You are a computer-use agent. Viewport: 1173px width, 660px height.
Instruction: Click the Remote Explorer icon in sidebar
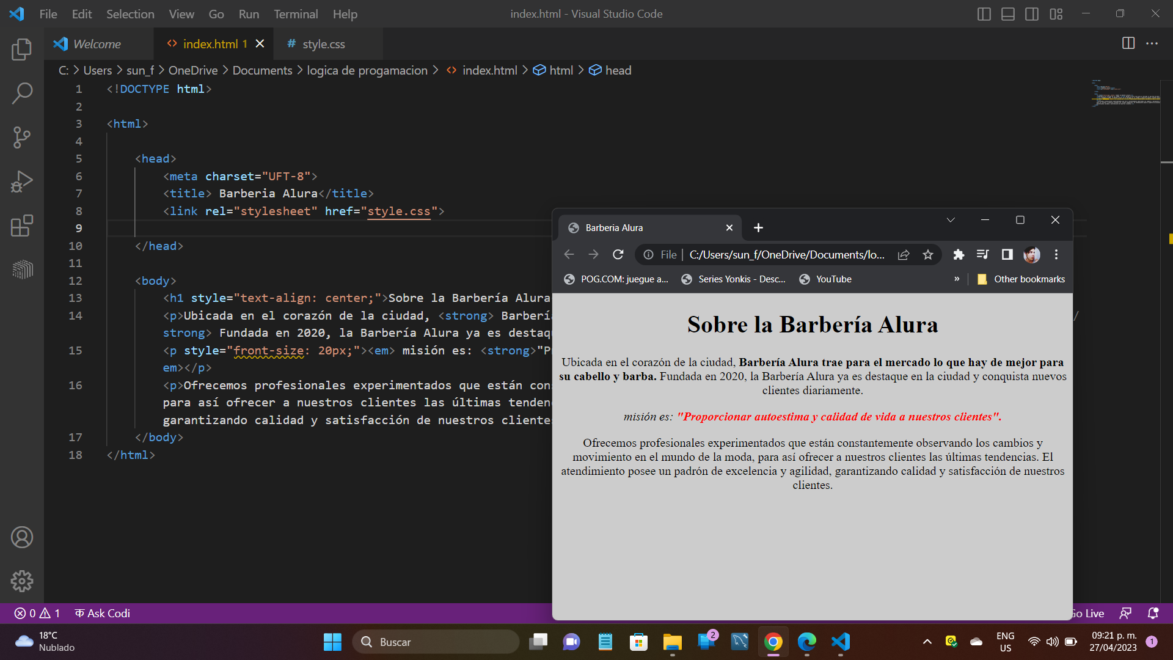point(22,270)
